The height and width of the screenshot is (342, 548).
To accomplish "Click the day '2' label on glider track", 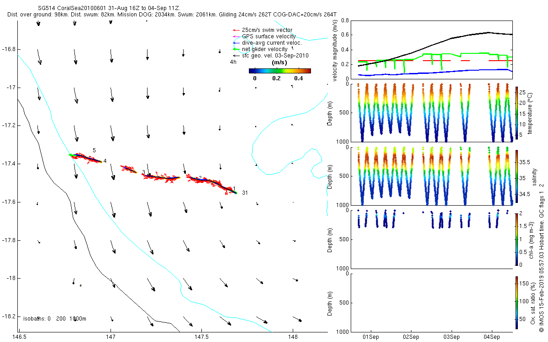I will pos(200,178).
